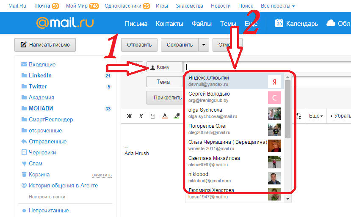Open the Академия folder
This screenshot has width=351, height=217.
41,97
